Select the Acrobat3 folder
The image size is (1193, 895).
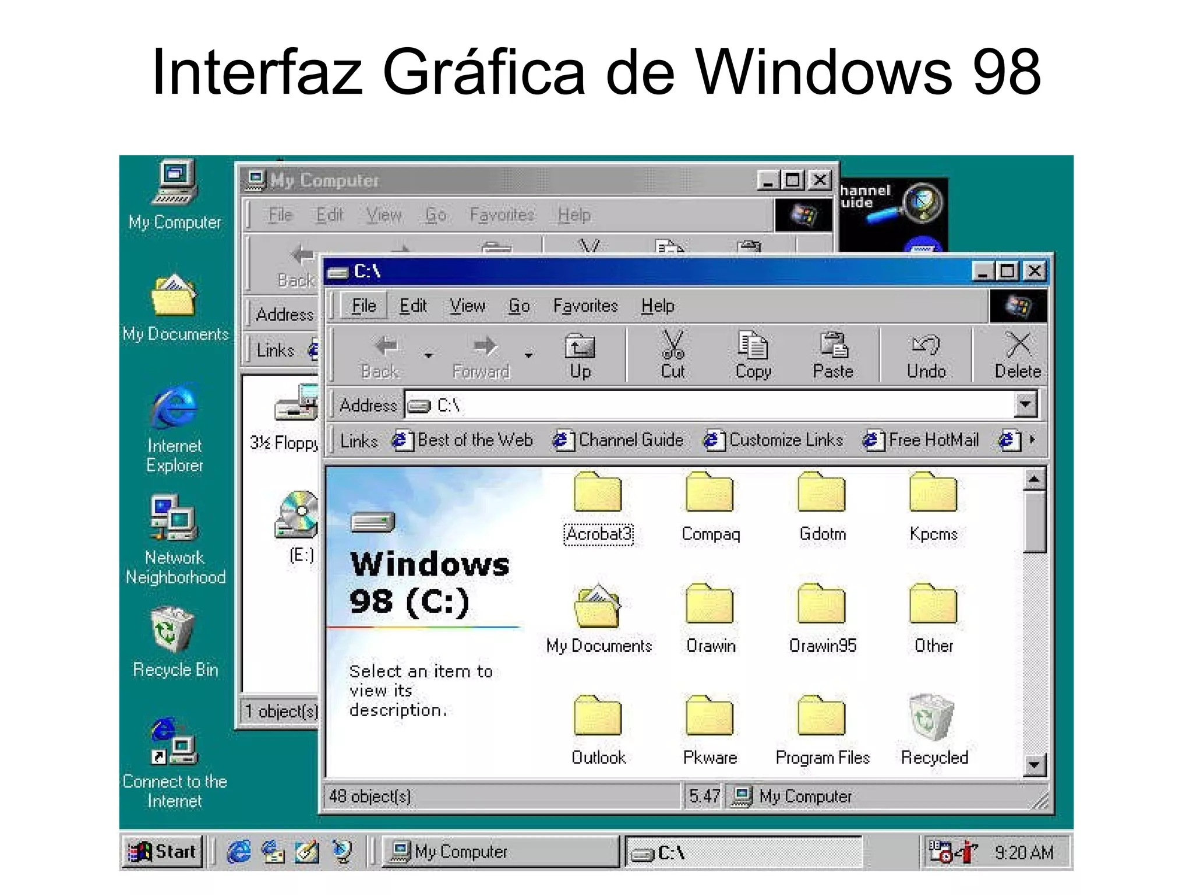[598, 509]
